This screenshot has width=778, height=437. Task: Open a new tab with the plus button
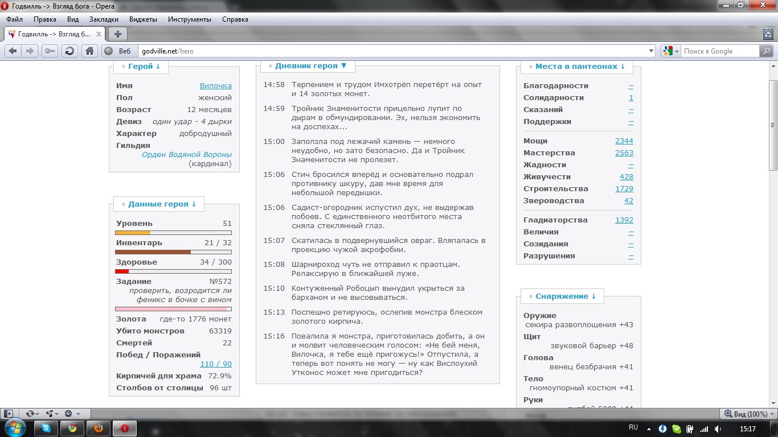pyautogui.click(x=118, y=34)
